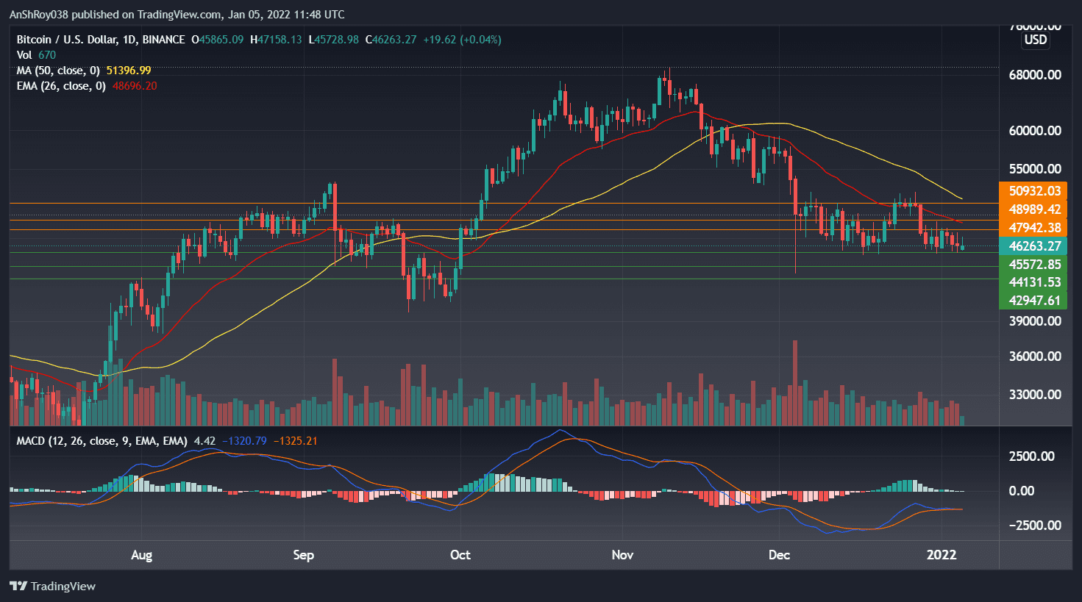Screen dimensions: 1082x602
Task: Click the 60000.00 value on the price axis
Action: click(x=1037, y=130)
